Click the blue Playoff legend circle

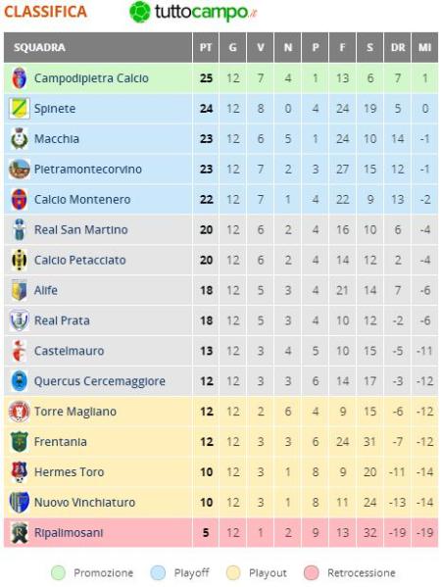tap(158, 572)
